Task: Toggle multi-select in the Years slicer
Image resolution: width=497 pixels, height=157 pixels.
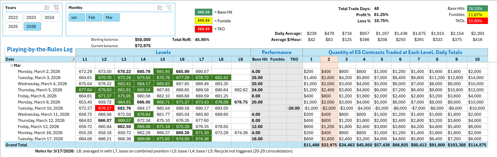Action: coord(47,8)
